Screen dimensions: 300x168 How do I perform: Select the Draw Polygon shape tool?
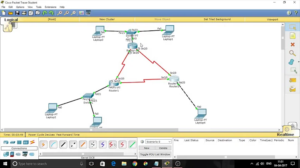click(x=291, y=62)
